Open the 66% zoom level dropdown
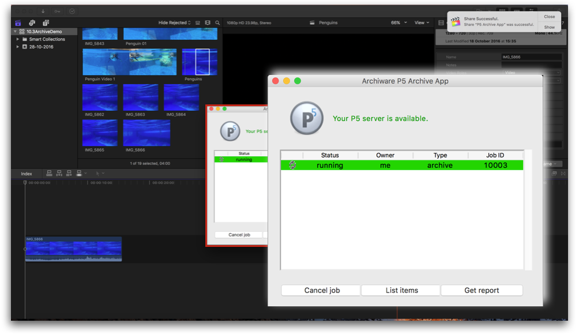Viewport: 579px width, 334px height. coord(399,23)
